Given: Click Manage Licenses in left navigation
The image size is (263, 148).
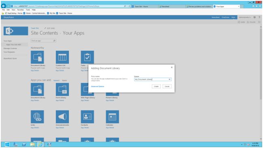Looking at the screenshot, I should pyautogui.click(x=10, y=48).
